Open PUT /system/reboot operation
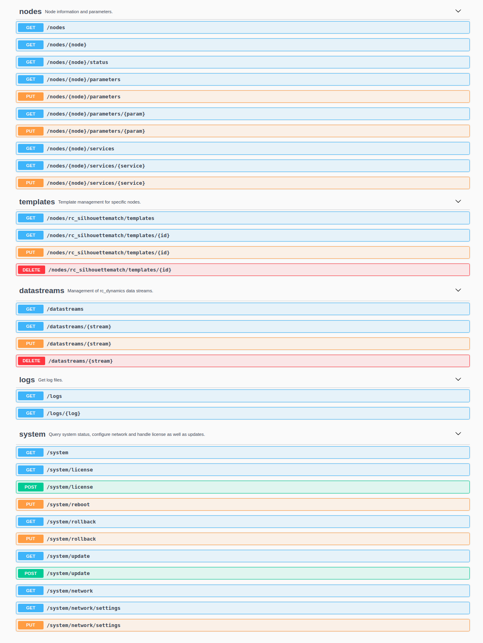The width and height of the screenshot is (483, 643). 68,505
